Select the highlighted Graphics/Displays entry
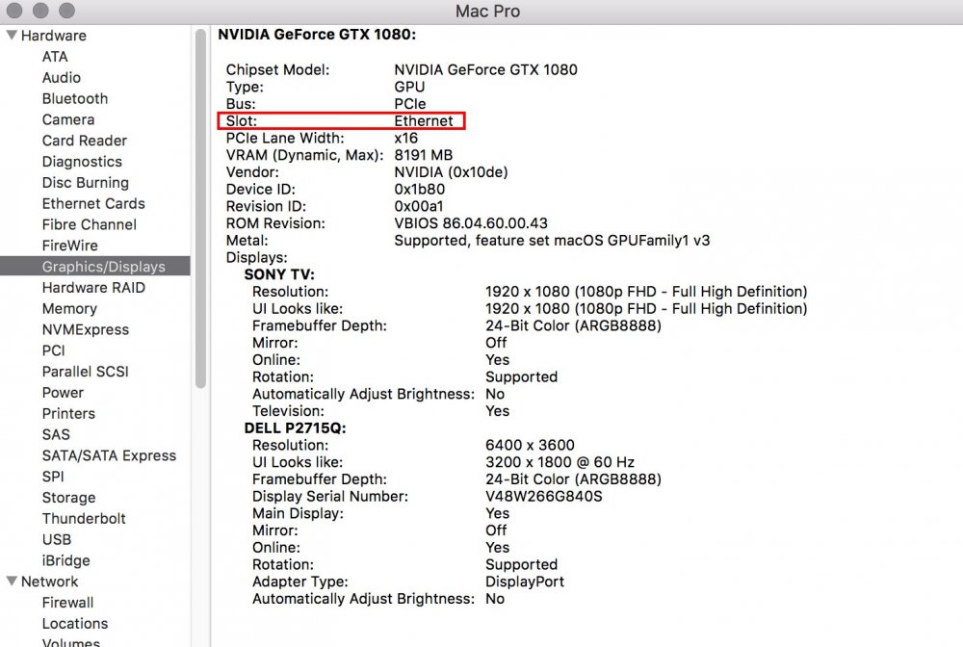Viewport: 963px width, 647px height. pyautogui.click(x=95, y=266)
